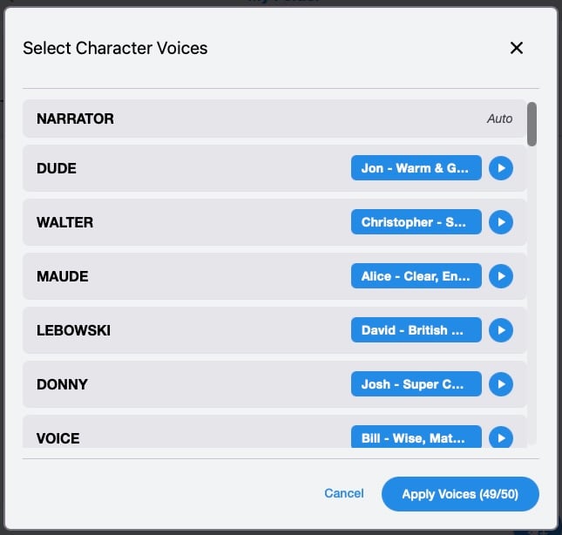Change WALTER's voice from Christopher

416,222
